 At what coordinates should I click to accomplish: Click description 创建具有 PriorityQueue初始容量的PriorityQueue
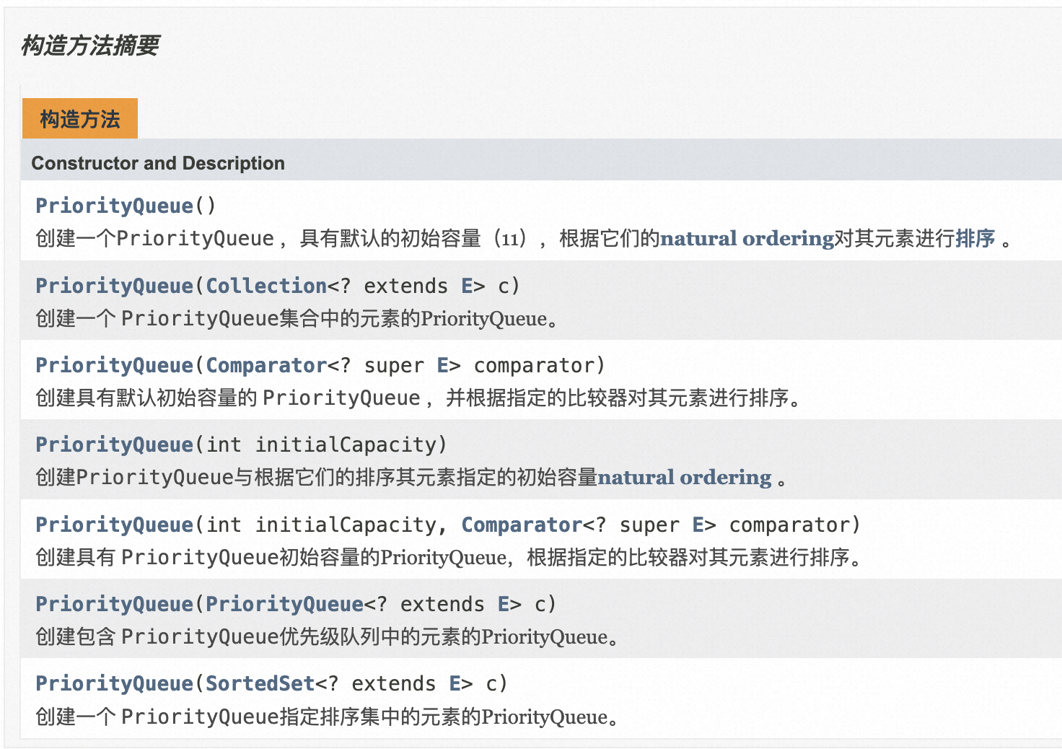pyautogui.click(x=449, y=557)
